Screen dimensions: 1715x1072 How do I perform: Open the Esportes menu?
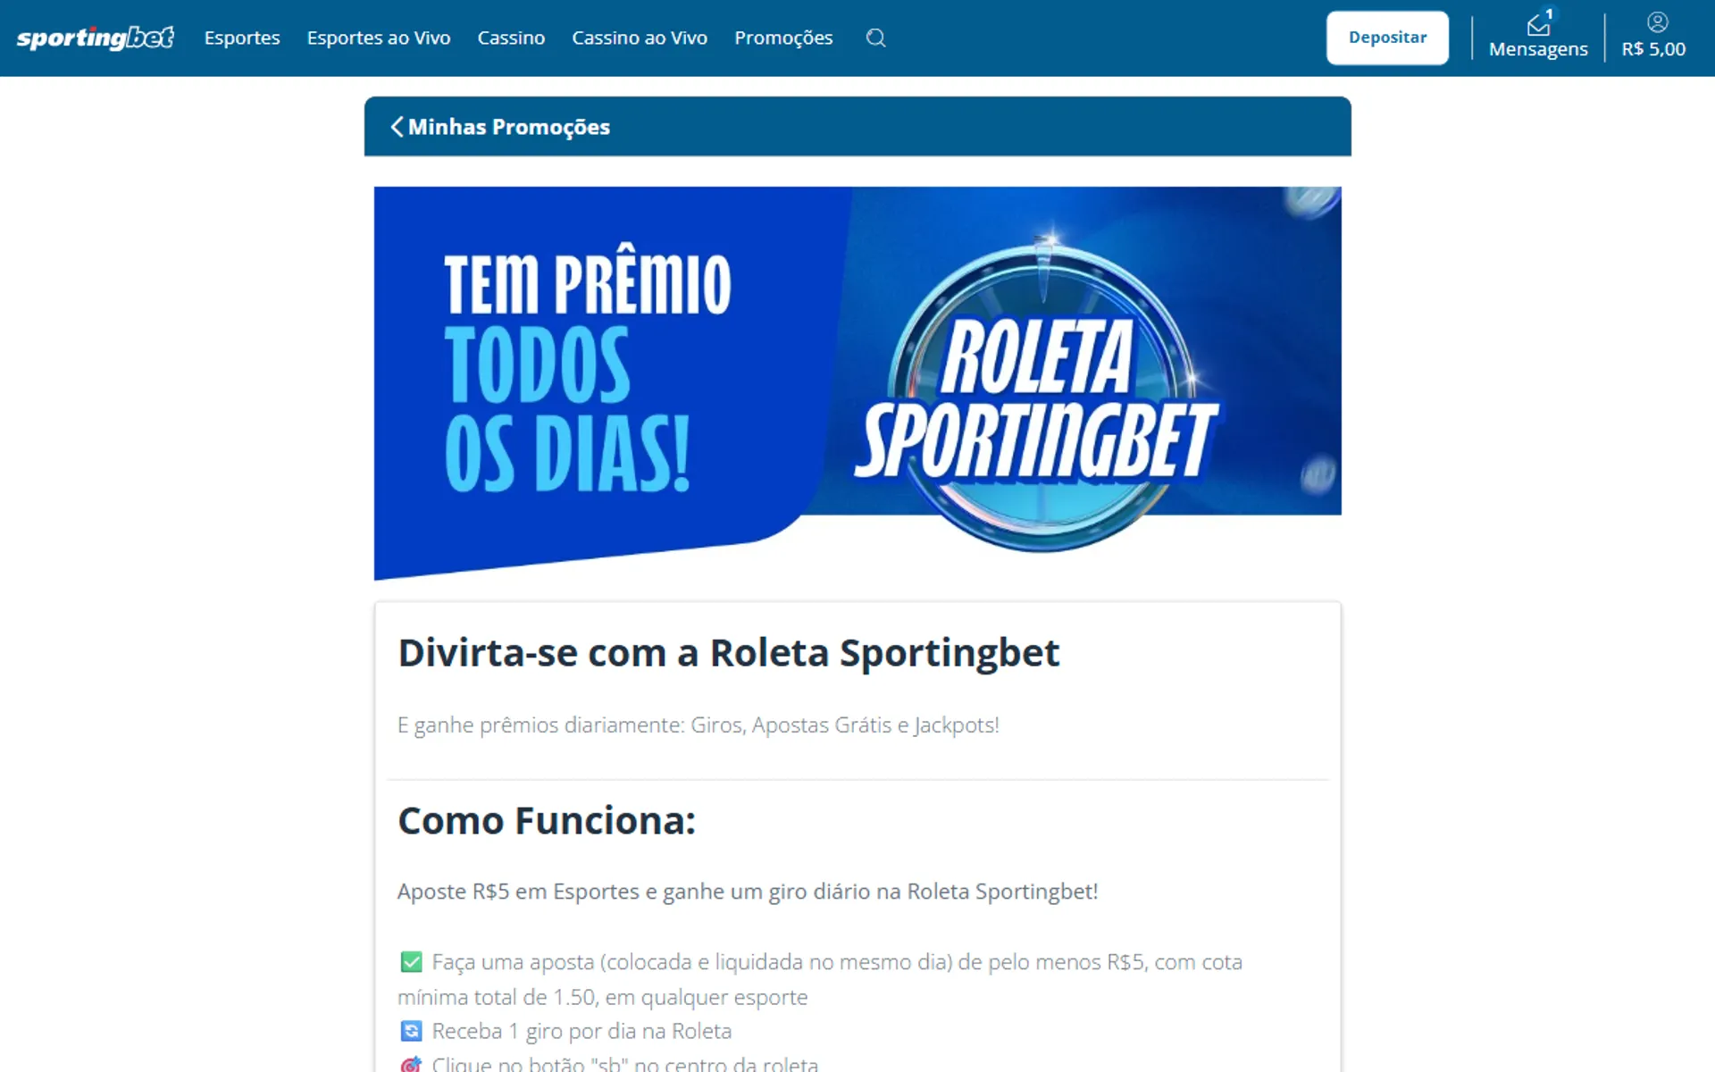point(242,38)
